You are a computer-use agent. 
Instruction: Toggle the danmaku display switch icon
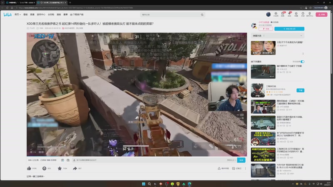coord(62,160)
